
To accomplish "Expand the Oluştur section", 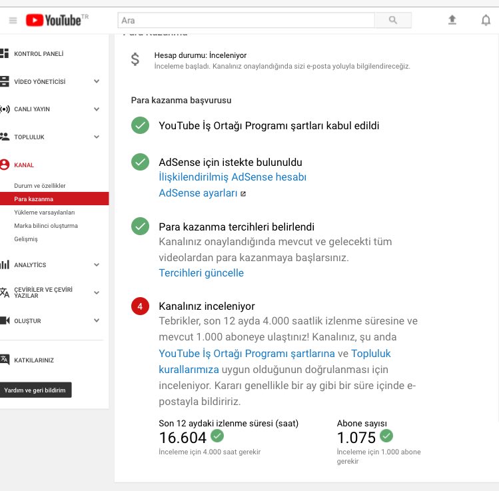I will (x=97, y=320).
